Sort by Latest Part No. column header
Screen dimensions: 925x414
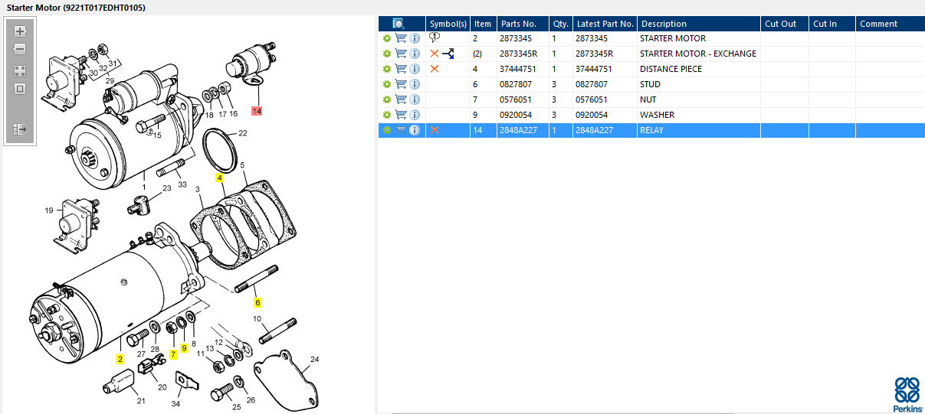605,24
